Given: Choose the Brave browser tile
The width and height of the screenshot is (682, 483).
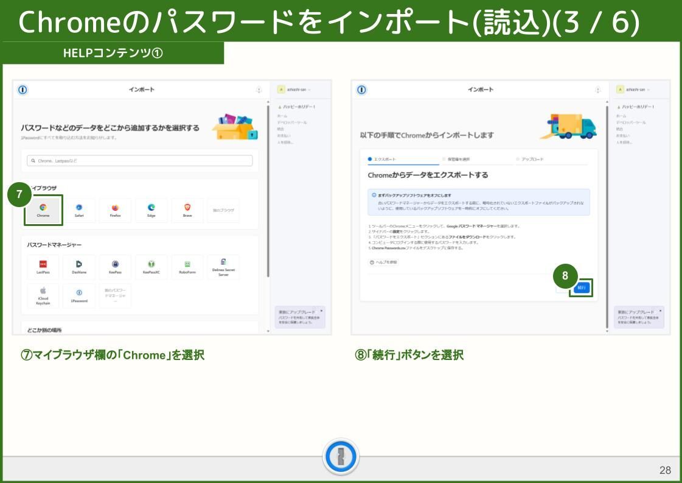Looking at the screenshot, I should [x=187, y=210].
